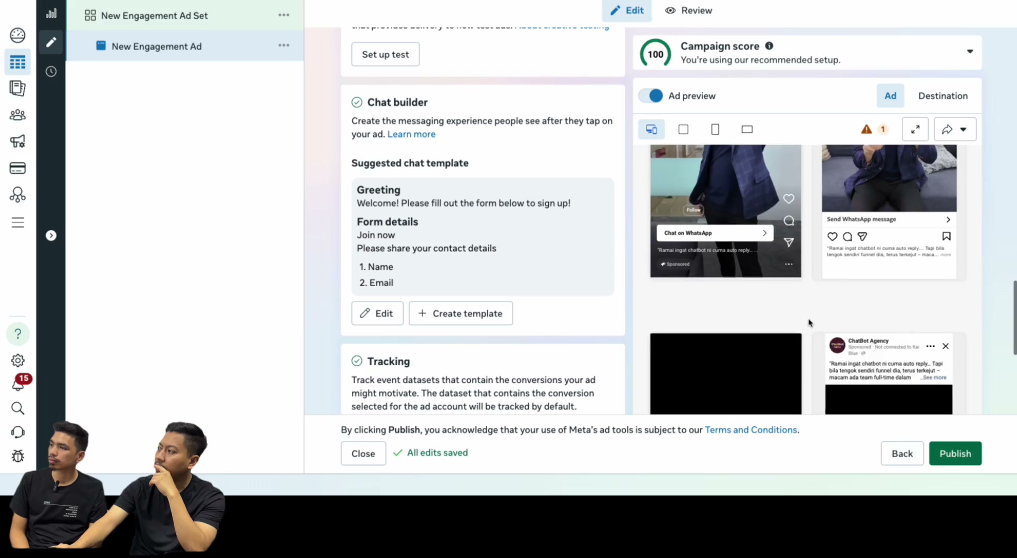Open notifications bell with 15 badge
The height and width of the screenshot is (558, 1017).
tap(19, 383)
